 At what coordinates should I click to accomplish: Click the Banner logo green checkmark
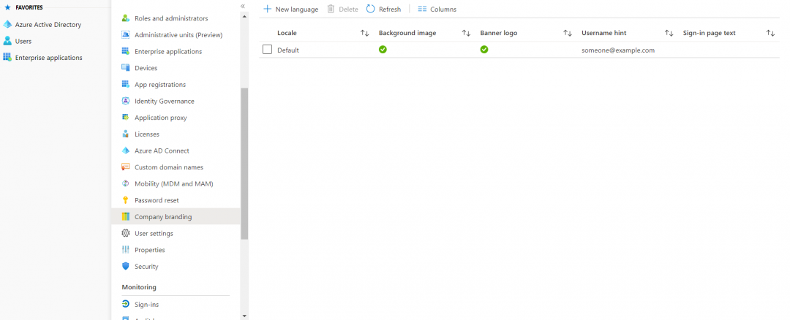tap(484, 50)
